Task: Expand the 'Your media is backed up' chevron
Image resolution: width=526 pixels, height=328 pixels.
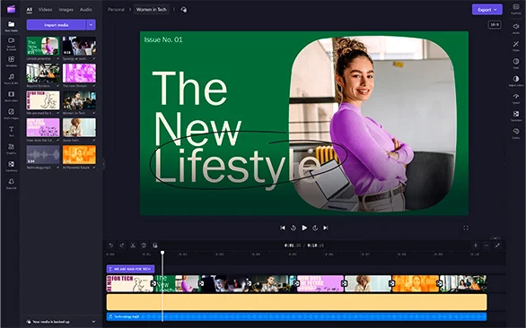Action: pos(93,322)
